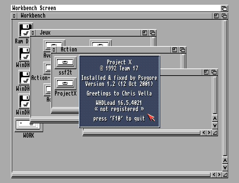239x183 pixels.
Task: Click Workbench Screen depth gadget
Action: (x=224, y=8)
